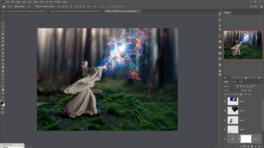Adjust the navigator zoom slider handle

[246, 78]
